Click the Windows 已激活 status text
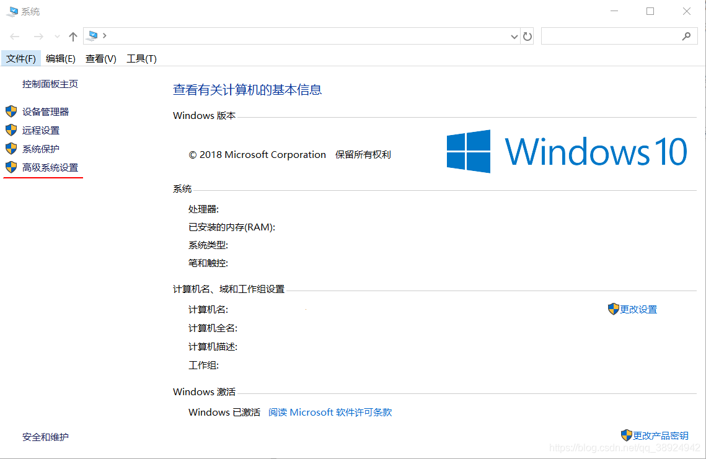 pyautogui.click(x=224, y=412)
